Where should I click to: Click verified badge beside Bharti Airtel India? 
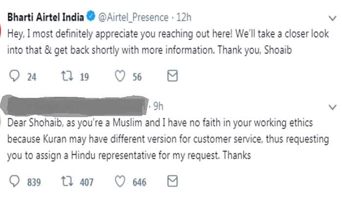(91, 18)
